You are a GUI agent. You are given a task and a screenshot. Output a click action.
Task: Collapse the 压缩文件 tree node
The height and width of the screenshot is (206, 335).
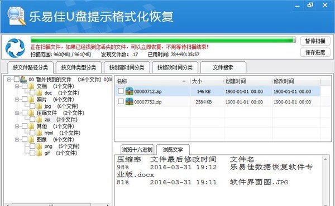(x=17, y=113)
